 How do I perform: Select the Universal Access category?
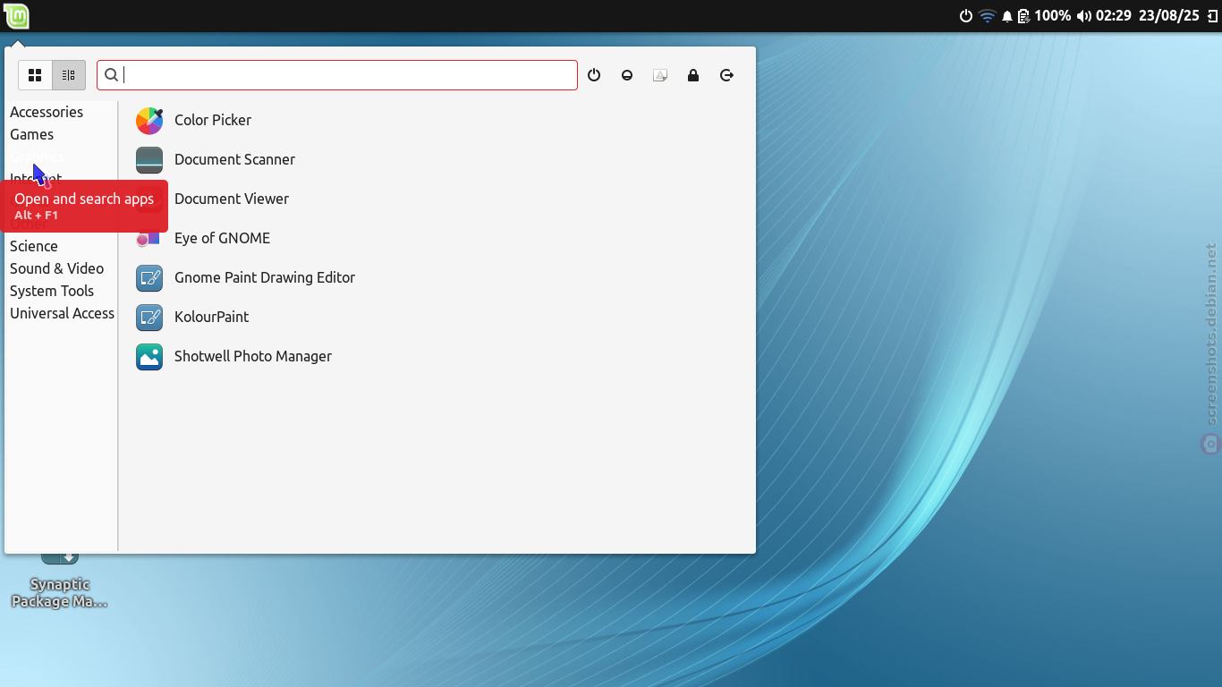62,313
